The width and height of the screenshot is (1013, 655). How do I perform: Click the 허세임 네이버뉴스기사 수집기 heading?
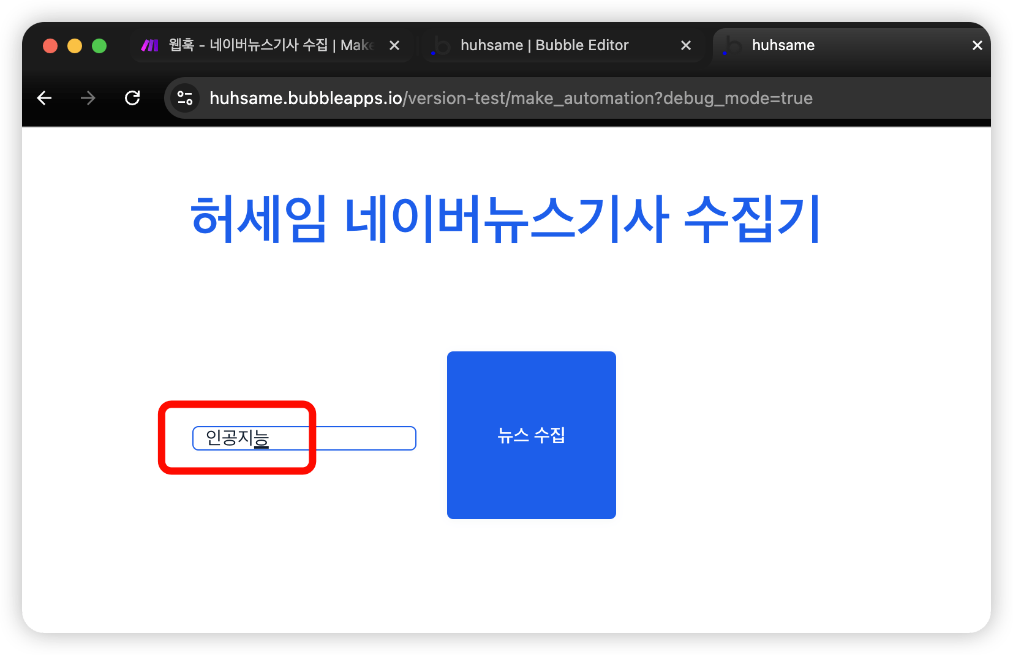coord(506,219)
